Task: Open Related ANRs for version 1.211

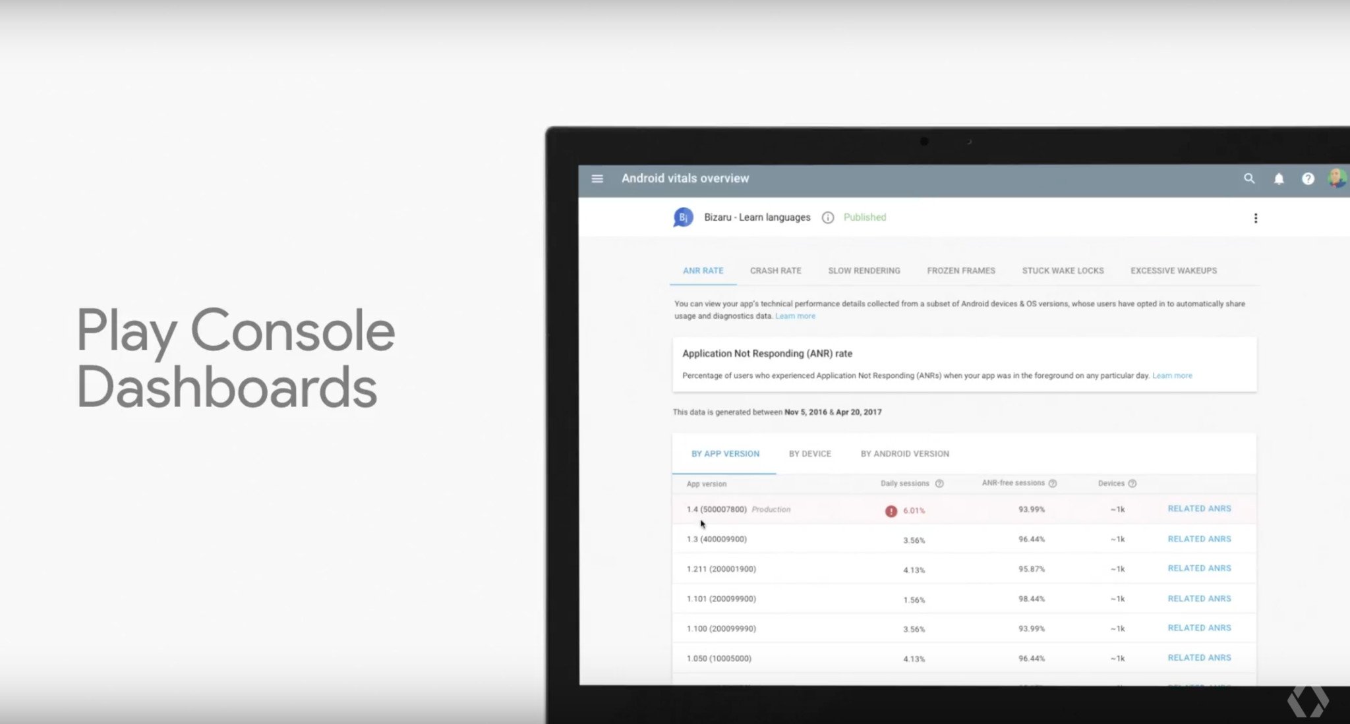Action: (1199, 568)
